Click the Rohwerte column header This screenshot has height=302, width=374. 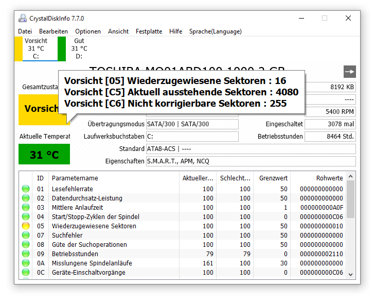318,178
